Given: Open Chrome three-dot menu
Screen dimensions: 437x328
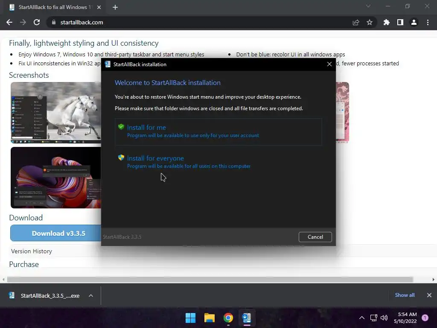Looking at the screenshot, I should coord(428,22).
